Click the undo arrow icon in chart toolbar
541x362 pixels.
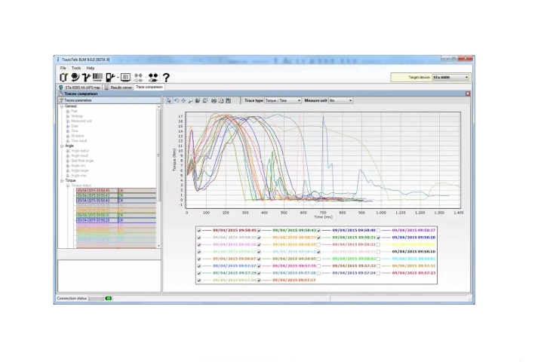click(177, 100)
